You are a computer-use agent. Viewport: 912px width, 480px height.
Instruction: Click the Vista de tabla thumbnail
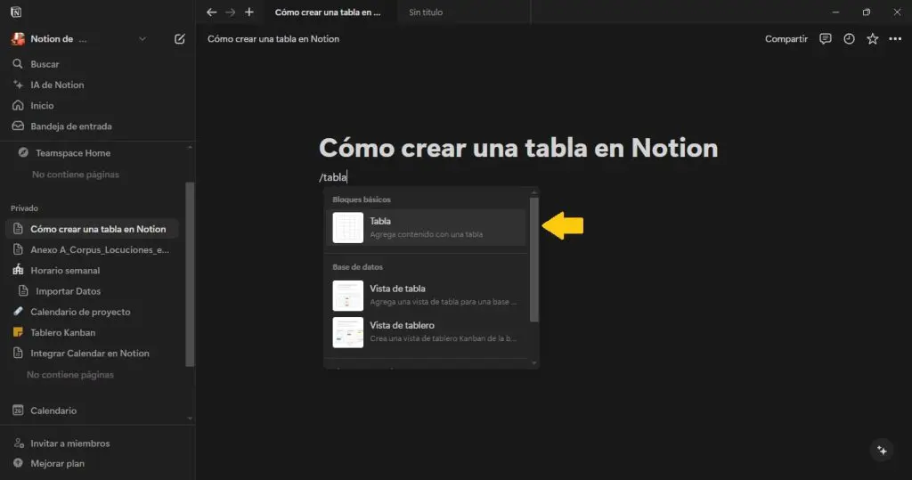coord(348,296)
